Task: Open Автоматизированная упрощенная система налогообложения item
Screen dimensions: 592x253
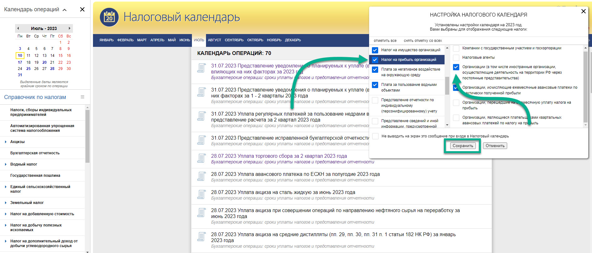Action: pyautogui.click(x=42, y=128)
